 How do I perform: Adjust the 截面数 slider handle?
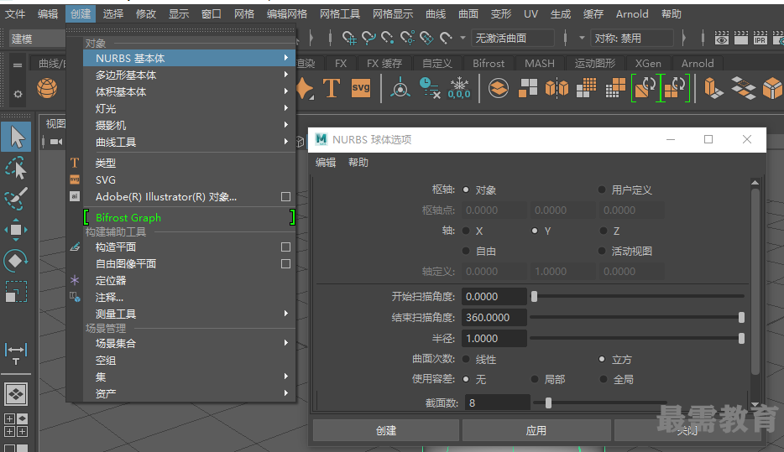click(x=548, y=403)
